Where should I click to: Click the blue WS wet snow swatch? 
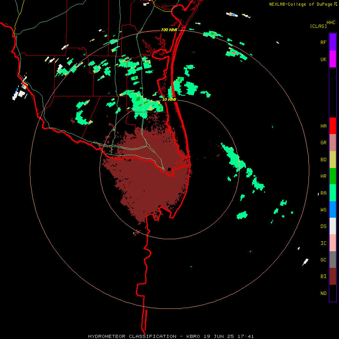pyautogui.click(x=333, y=209)
